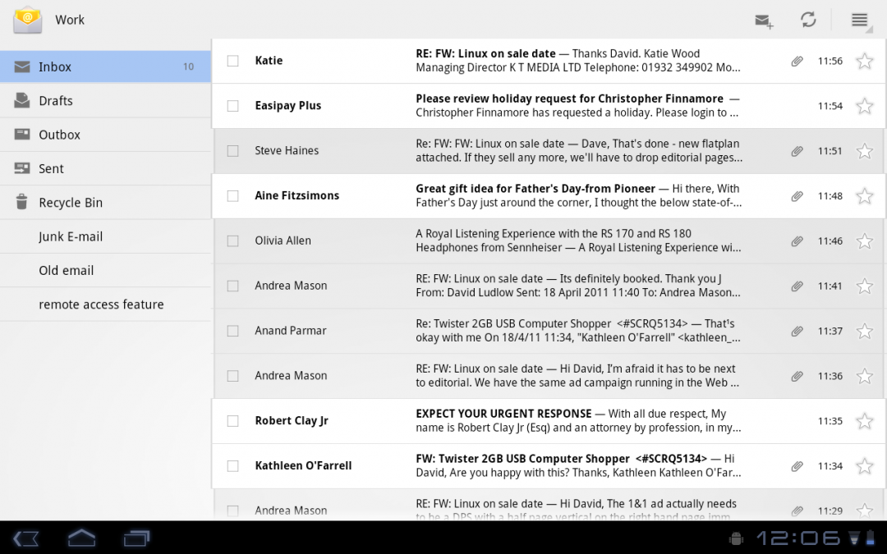Open the Drafts folder
This screenshot has height=554, width=887.
coord(105,101)
